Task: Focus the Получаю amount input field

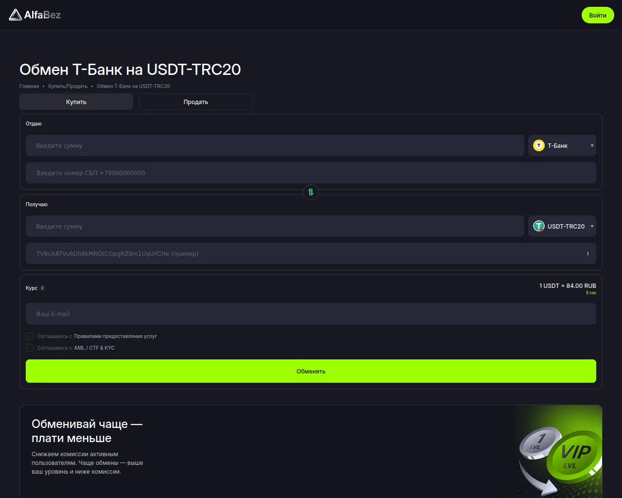Action: tap(275, 226)
